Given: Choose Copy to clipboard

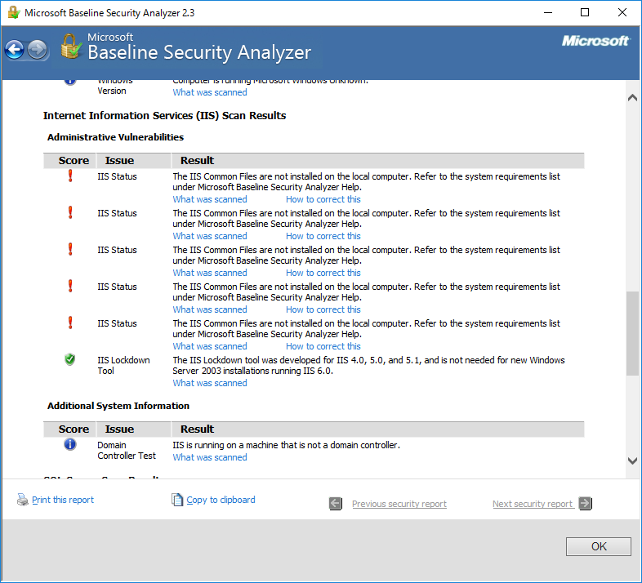Looking at the screenshot, I should [x=221, y=500].
